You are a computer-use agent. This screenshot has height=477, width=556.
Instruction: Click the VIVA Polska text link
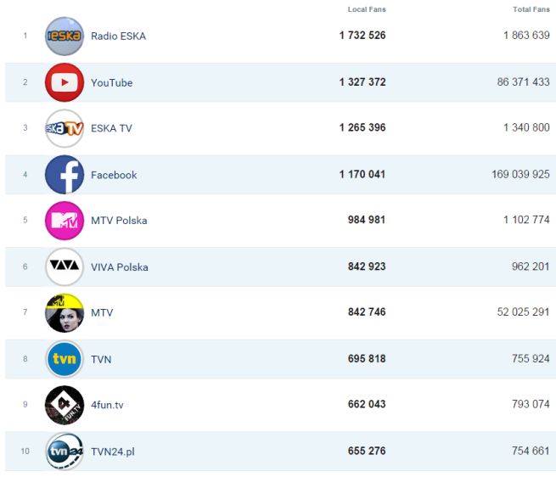pos(119,267)
